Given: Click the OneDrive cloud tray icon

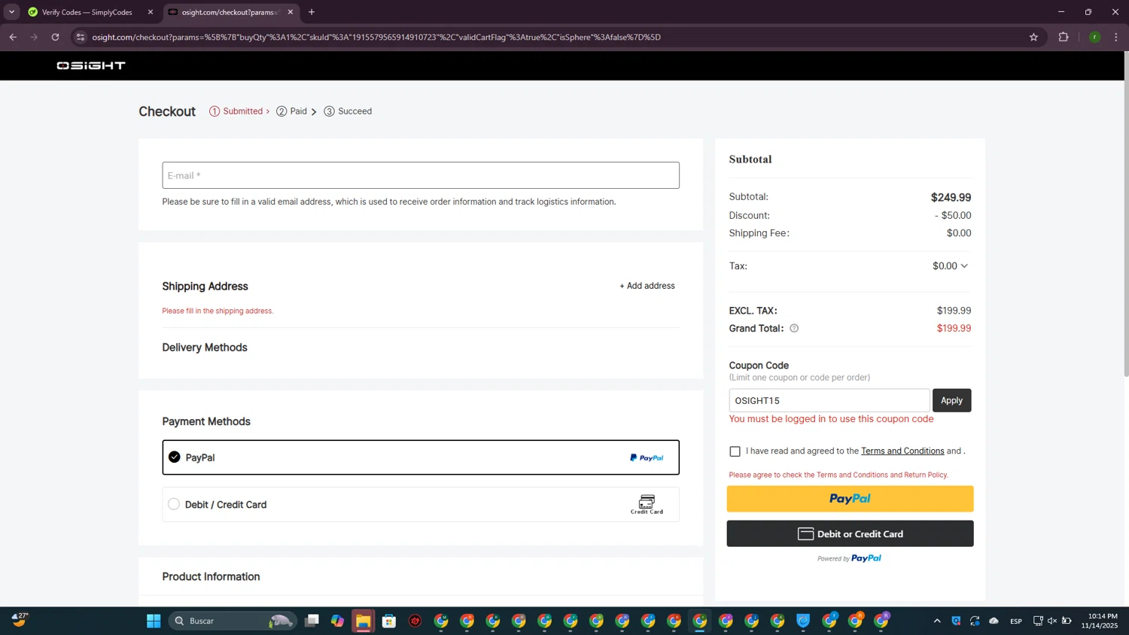Looking at the screenshot, I should tap(994, 621).
